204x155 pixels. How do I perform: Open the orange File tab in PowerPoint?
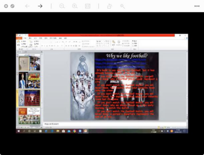(19, 38)
